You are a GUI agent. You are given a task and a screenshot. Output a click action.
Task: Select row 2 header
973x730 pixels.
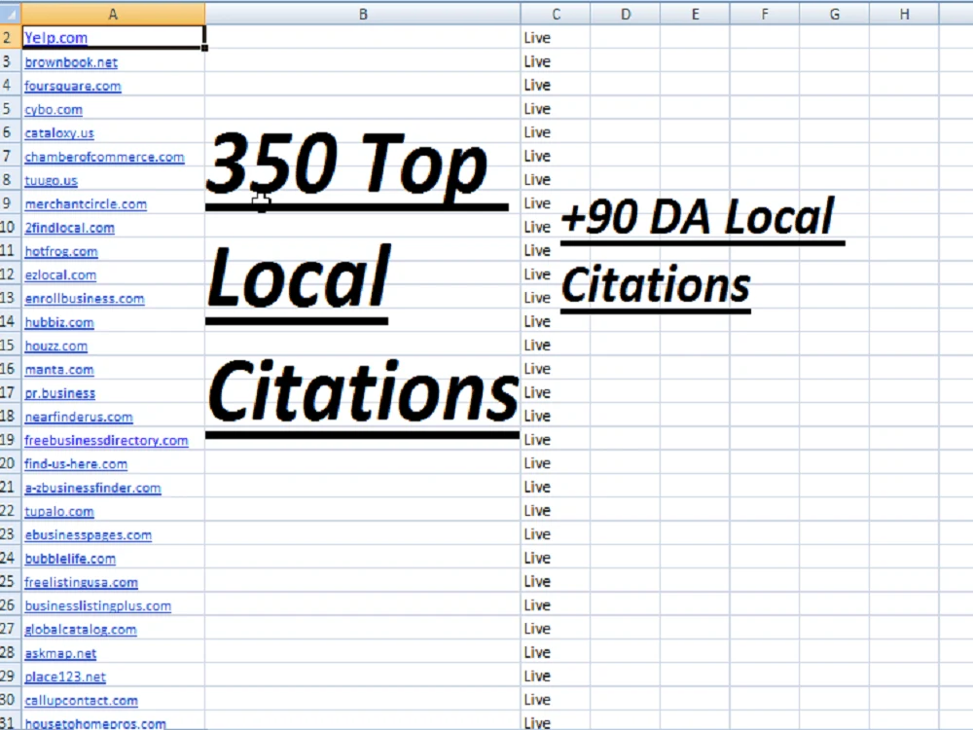pyautogui.click(x=10, y=37)
